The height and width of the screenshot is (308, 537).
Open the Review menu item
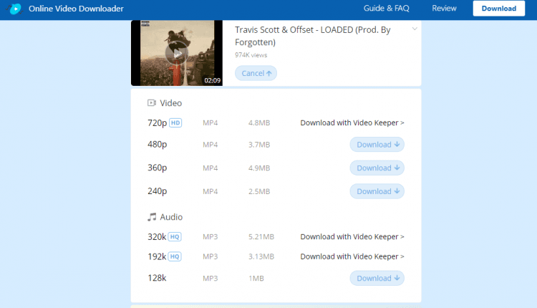[444, 8]
